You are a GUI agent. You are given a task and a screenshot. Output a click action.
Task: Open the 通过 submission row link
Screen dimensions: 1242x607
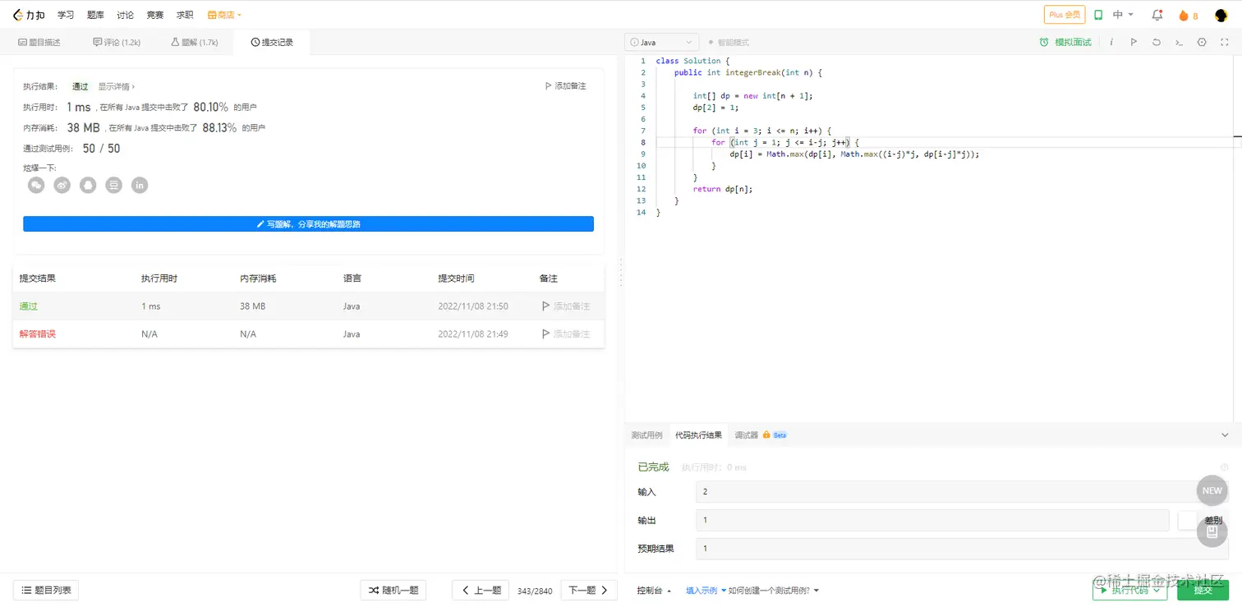29,306
